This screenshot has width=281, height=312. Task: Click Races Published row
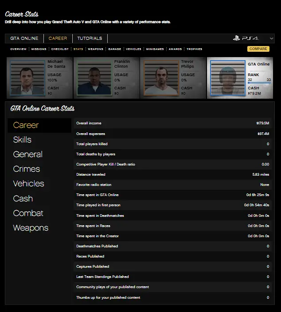click(173, 256)
